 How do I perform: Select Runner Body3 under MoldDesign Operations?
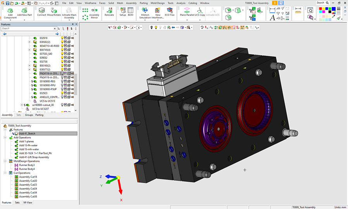pos(27,165)
